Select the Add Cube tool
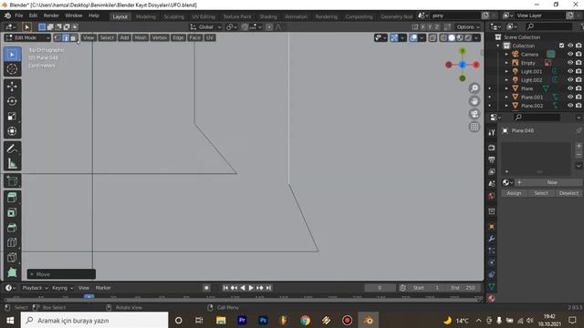The image size is (584, 328). [12, 180]
